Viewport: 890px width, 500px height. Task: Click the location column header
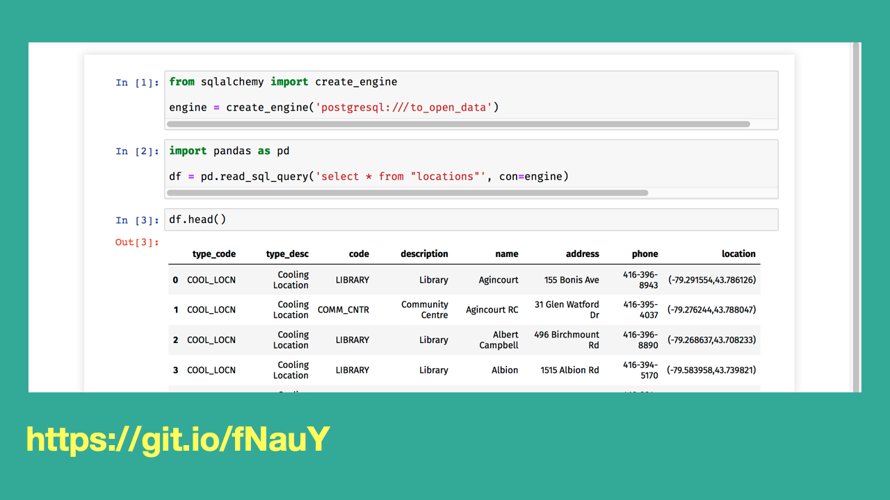point(738,254)
